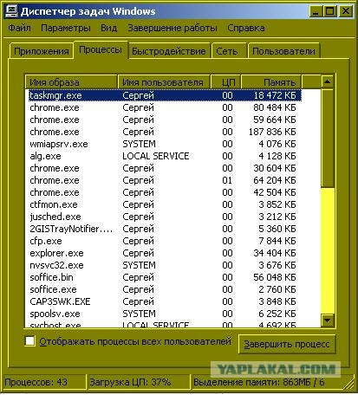Click the scrollbar up arrow
Image resolution: width=358 pixels, height=395 pixels.
[x=328, y=82]
